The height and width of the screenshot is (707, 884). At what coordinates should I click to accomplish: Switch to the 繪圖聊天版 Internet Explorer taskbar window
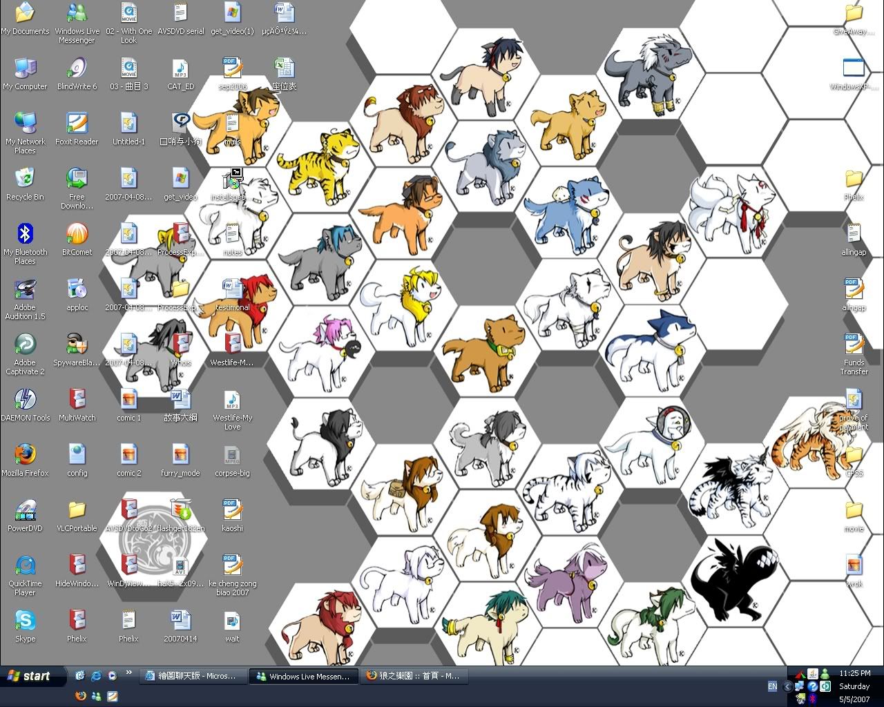click(x=193, y=677)
